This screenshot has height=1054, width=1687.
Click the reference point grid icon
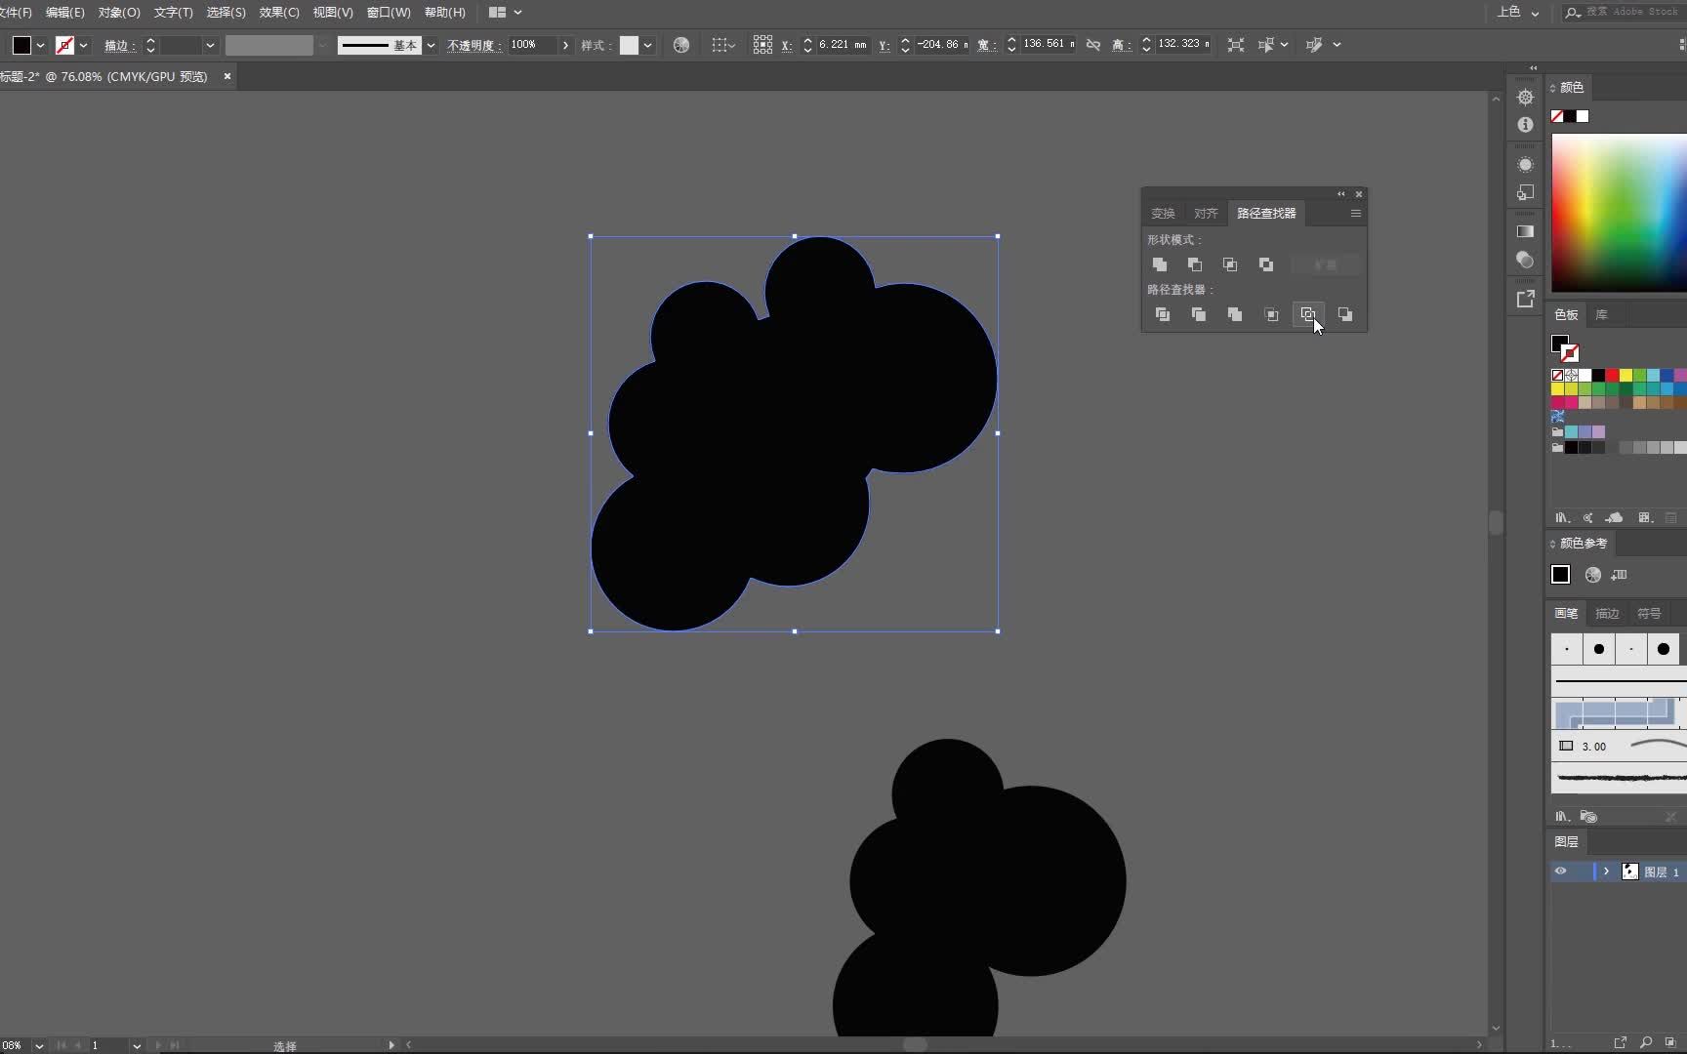point(762,45)
